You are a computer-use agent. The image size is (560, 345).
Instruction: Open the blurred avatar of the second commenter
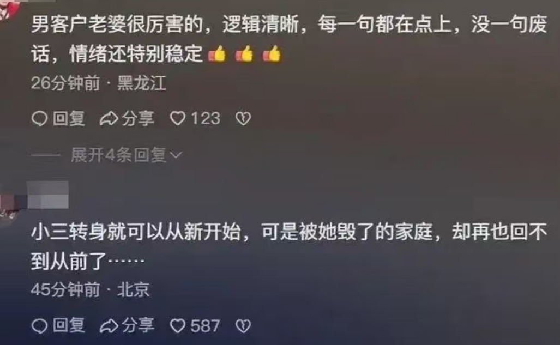(9, 205)
